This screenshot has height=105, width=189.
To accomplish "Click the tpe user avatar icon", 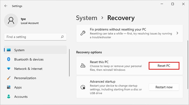I will pyautogui.click(x=11, y=20).
